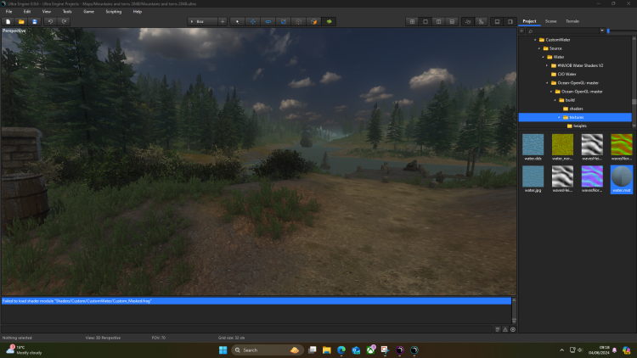Switch to the Terrain tab

pos(572,20)
